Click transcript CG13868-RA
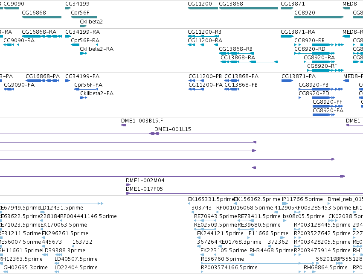This screenshot has height=274, width=363. click(249, 62)
